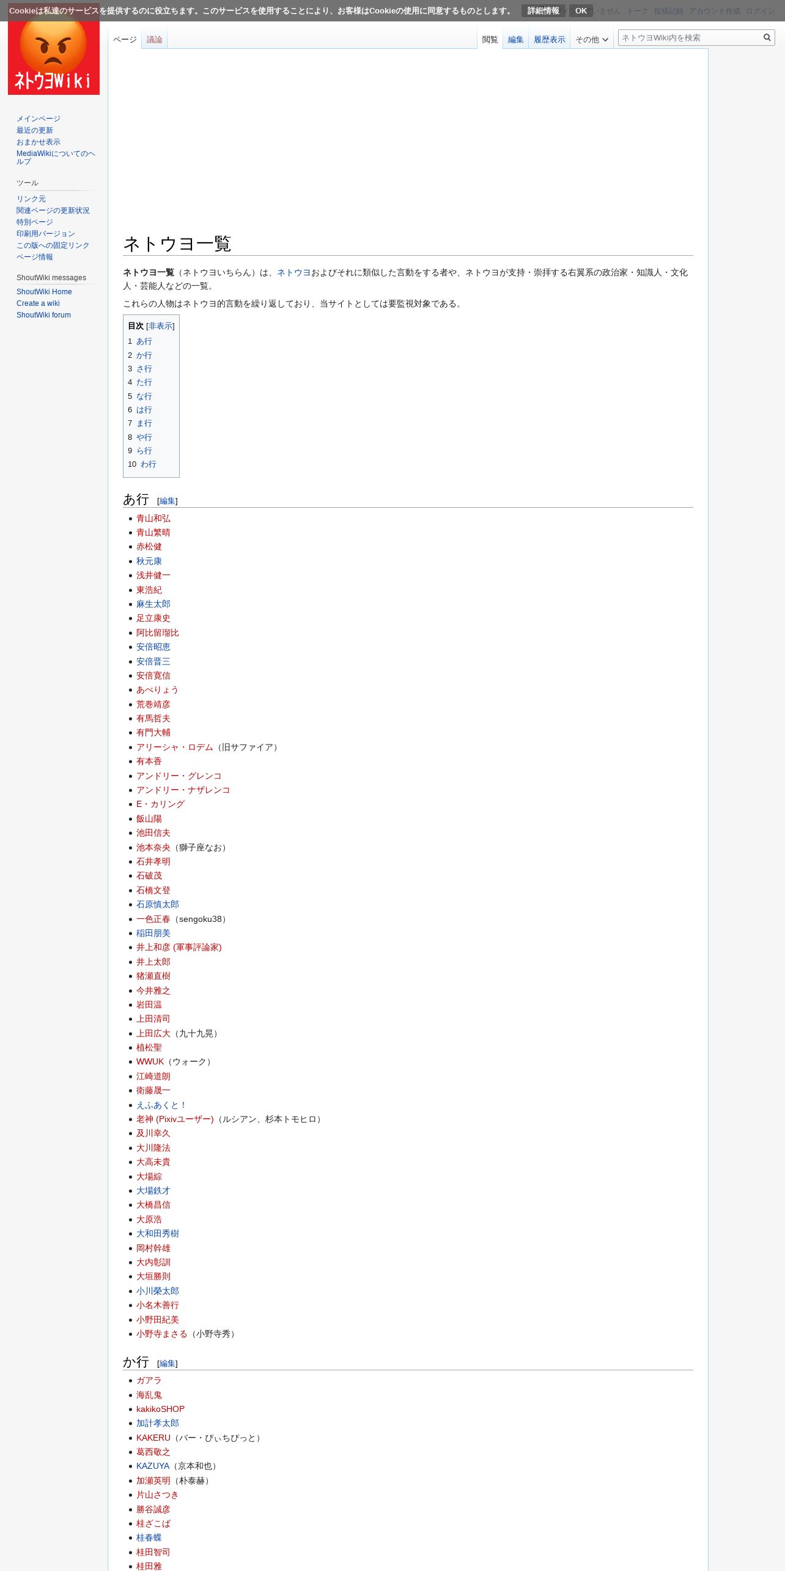Open MediaWikiについてのヘルプ link
Screen dimensions: 785x1571
56,157
